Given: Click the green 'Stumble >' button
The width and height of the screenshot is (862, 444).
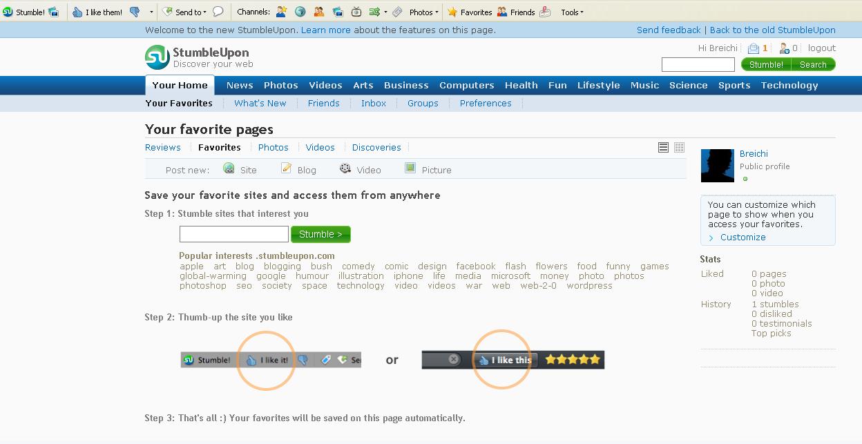Looking at the screenshot, I should [x=320, y=234].
